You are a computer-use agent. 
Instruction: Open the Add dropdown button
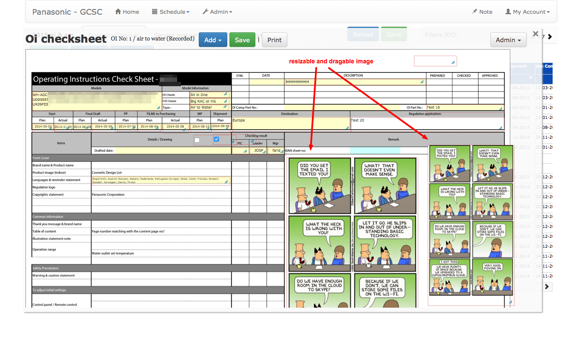(x=213, y=40)
